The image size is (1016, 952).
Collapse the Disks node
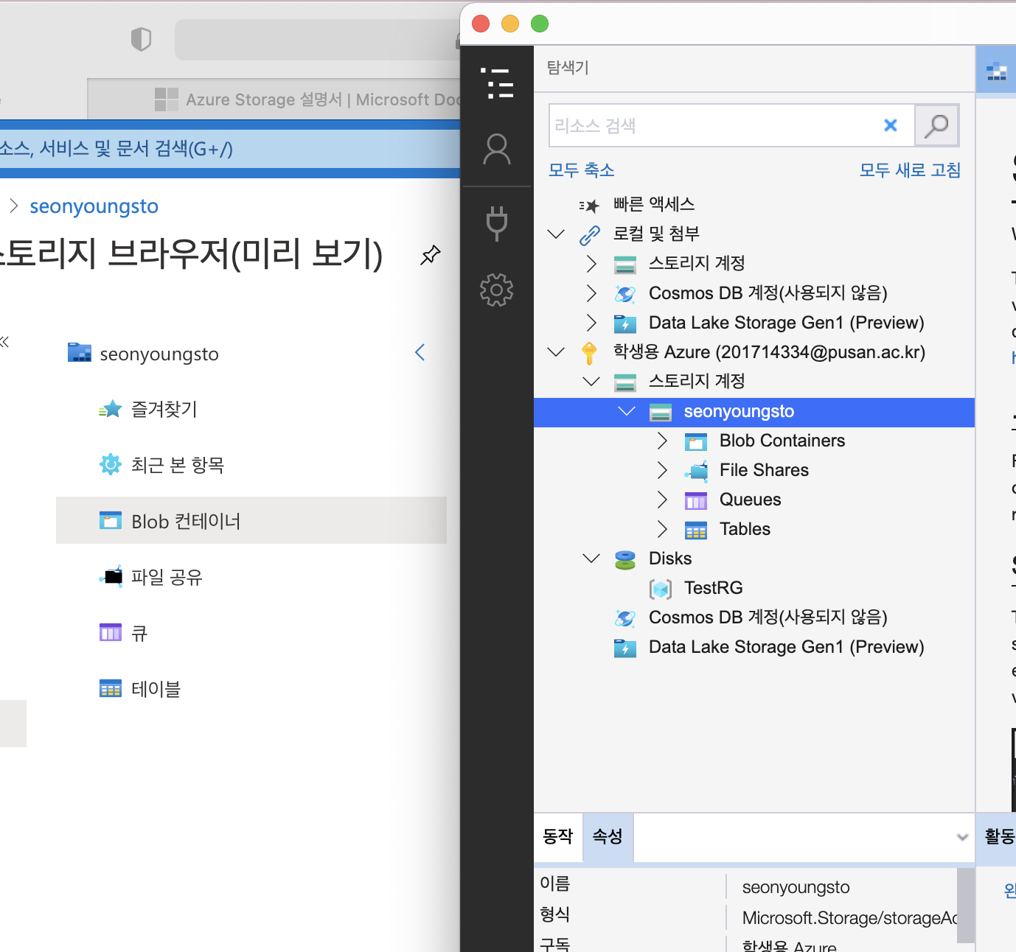(591, 559)
